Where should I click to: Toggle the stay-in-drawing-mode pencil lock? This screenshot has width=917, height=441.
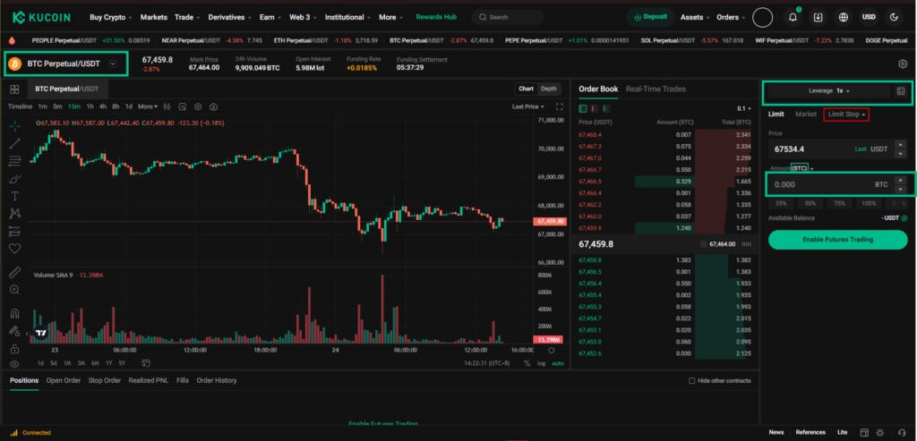(14, 331)
